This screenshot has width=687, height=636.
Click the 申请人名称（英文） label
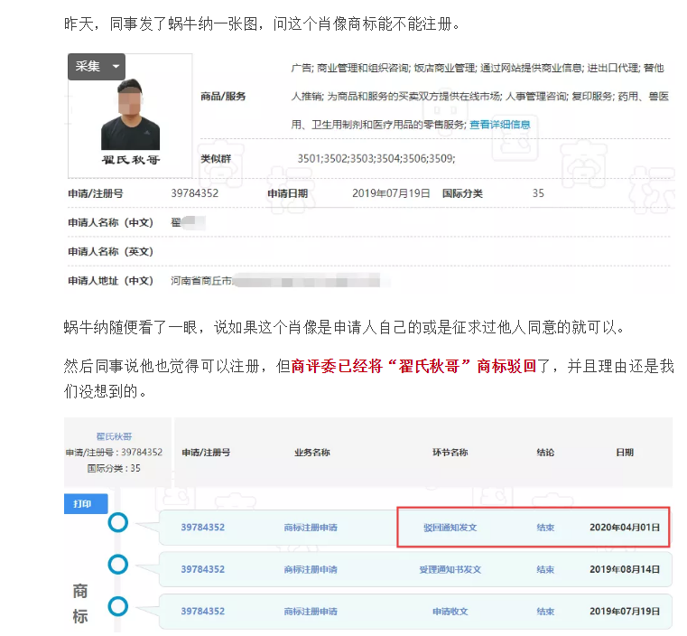point(110,251)
